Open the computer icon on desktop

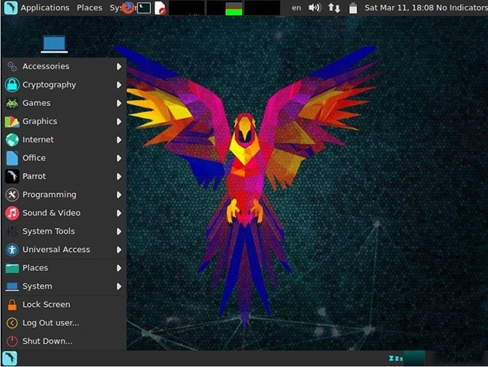pyautogui.click(x=55, y=44)
